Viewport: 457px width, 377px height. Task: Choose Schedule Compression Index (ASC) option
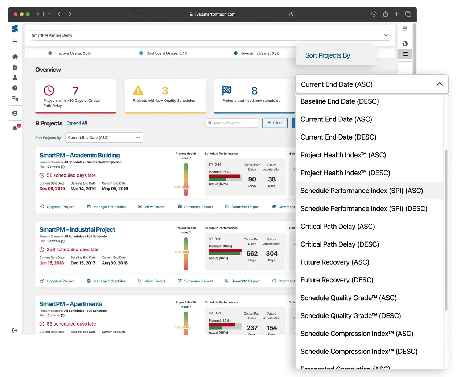point(370,333)
